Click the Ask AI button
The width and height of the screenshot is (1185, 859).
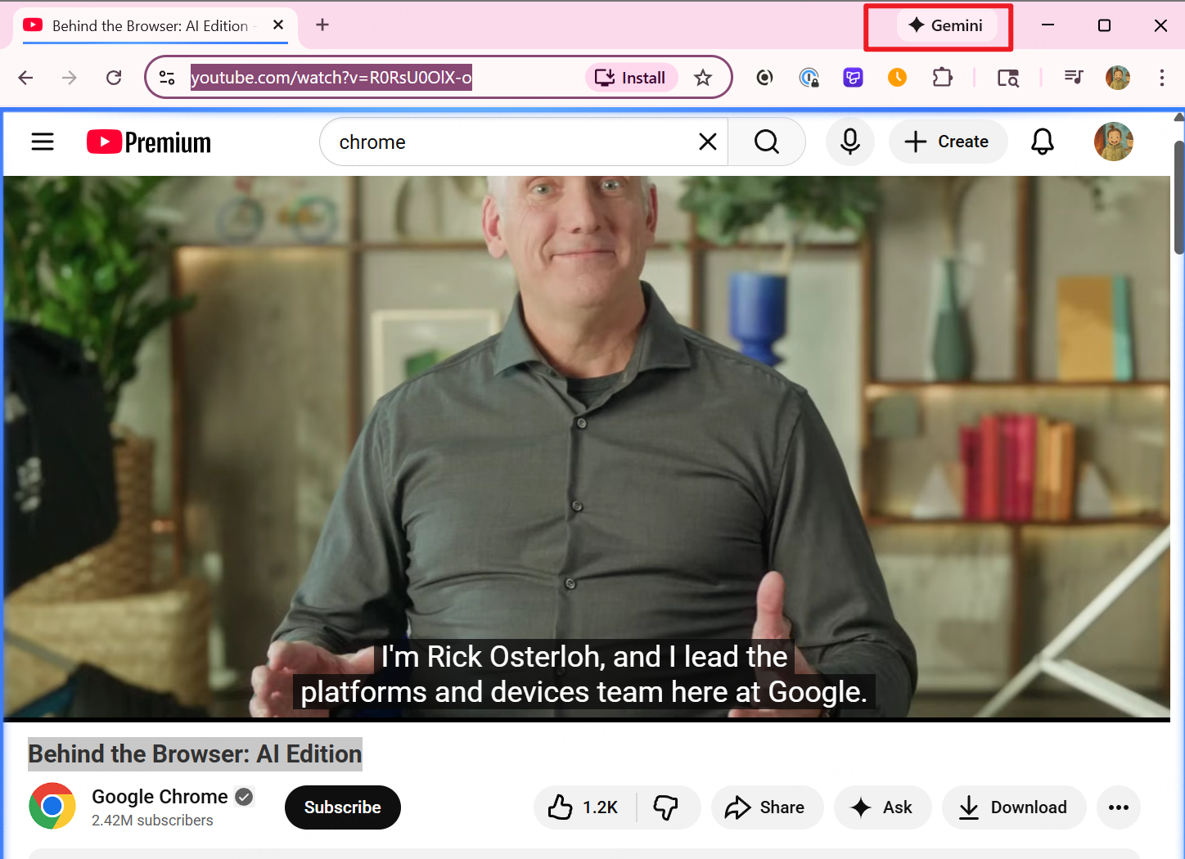click(882, 807)
